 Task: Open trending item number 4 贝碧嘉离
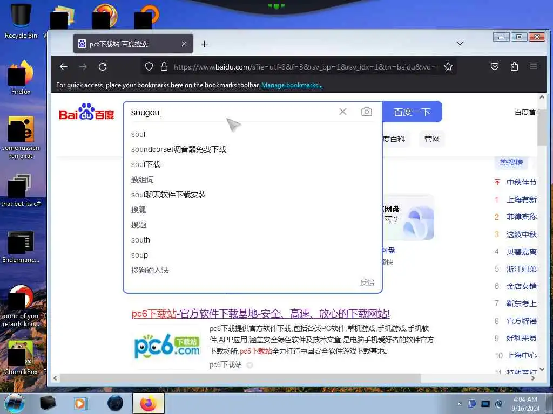point(521,251)
